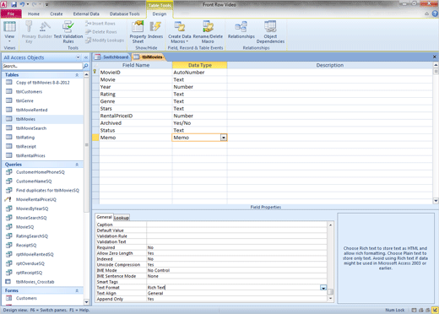Select the General properties tab
Screen dimensions: 439x314
(x=104, y=217)
